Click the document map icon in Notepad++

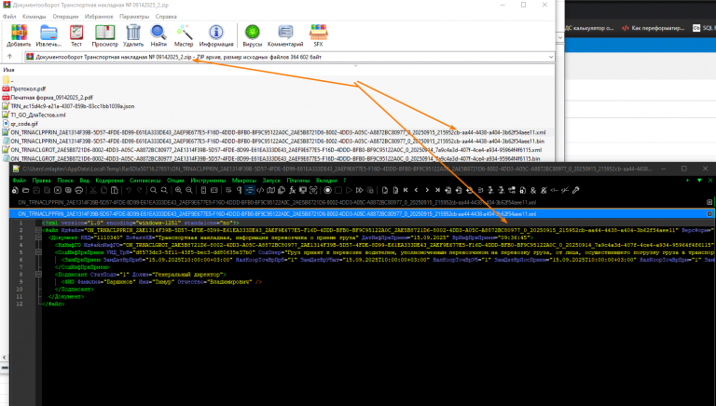click(271, 190)
